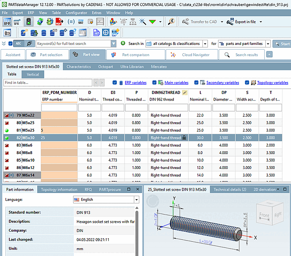Click the database with question mark icon

73,33
